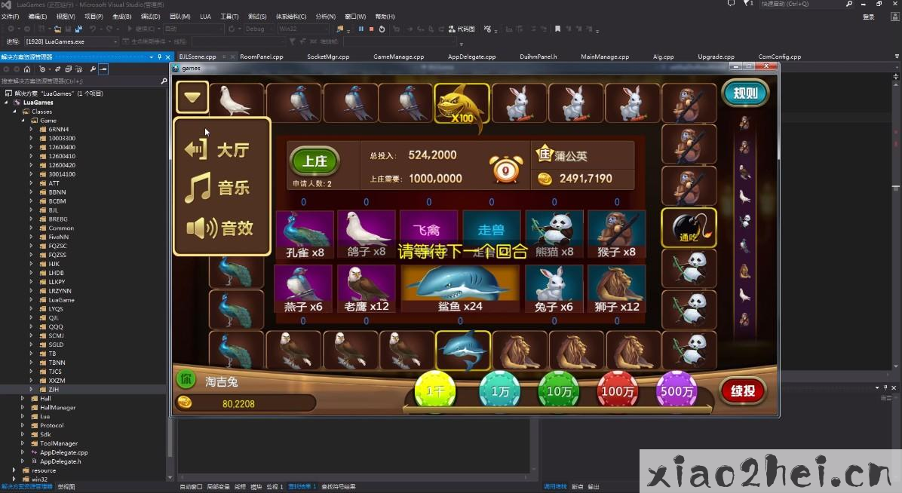Open the feedback speech bubble icon

pos(731,4)
